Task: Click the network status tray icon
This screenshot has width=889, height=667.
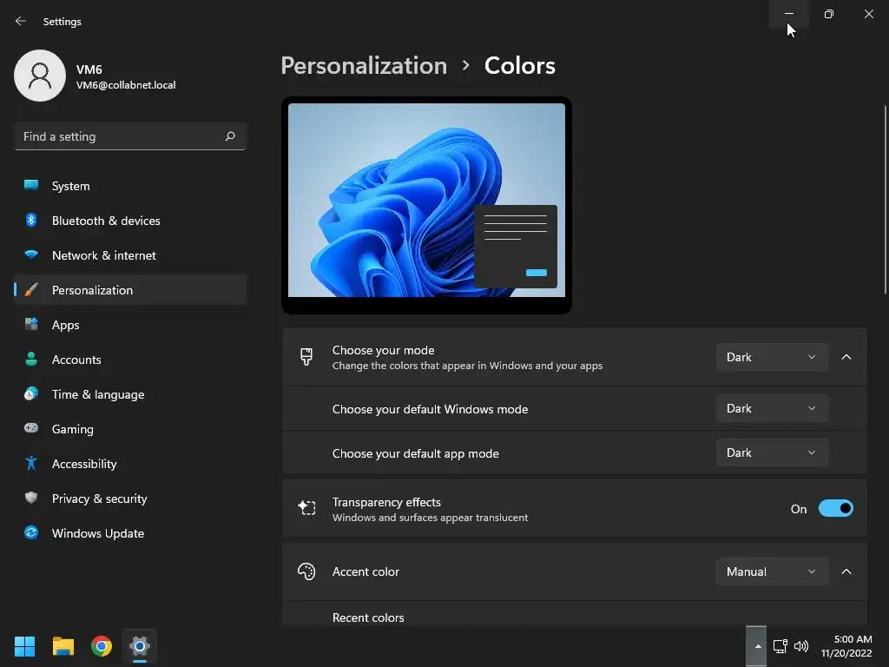Action: tap(780, 646)
